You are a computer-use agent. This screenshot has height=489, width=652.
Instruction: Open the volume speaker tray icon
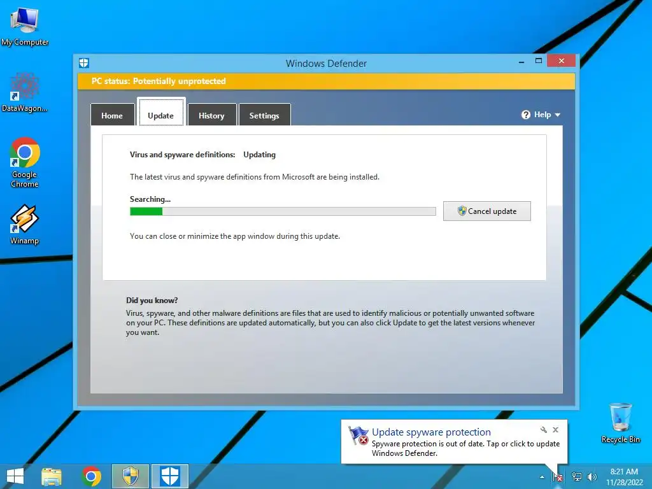(592, 477)
